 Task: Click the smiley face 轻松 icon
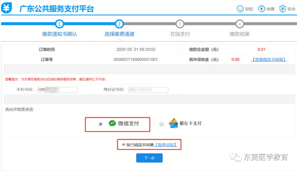click(240, 9)
